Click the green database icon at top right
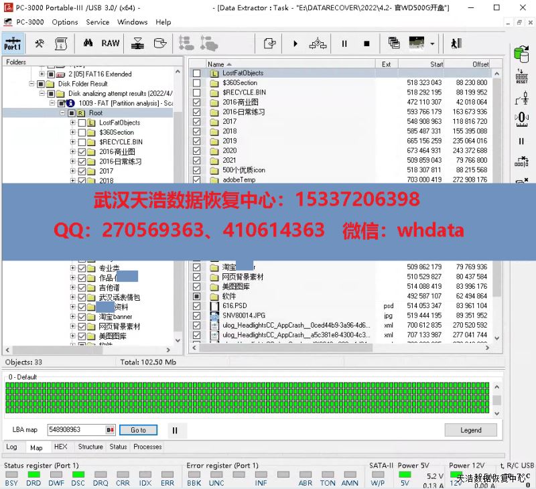The image size is (536, 489). (521, 54)
